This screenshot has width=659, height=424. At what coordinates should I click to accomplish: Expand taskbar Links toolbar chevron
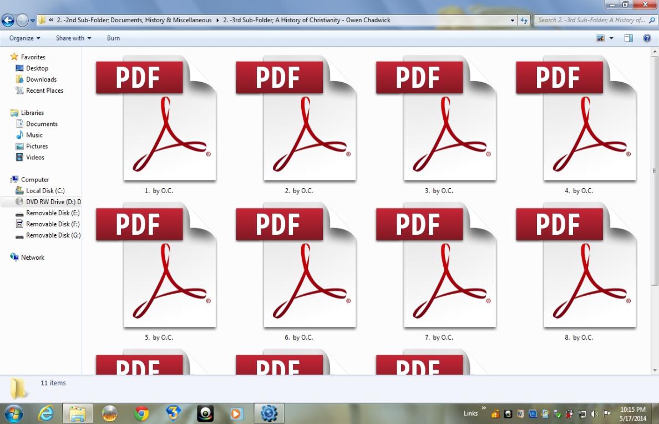[484, 408]
